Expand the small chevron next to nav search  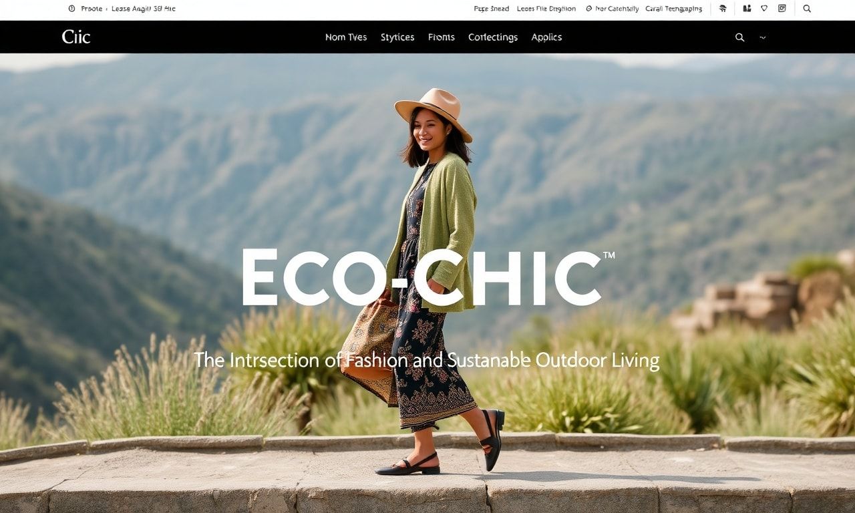point(762,37)
